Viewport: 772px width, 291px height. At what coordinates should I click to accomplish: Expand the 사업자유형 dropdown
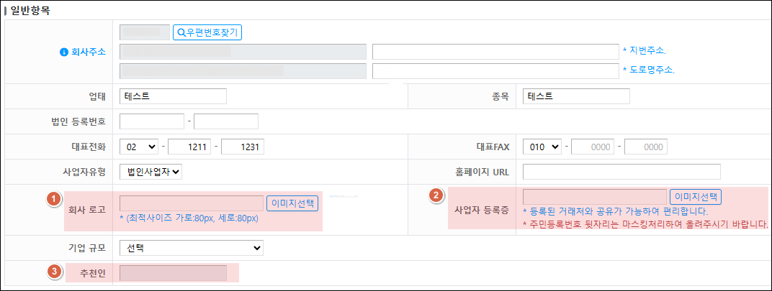[x=151, y=171]
